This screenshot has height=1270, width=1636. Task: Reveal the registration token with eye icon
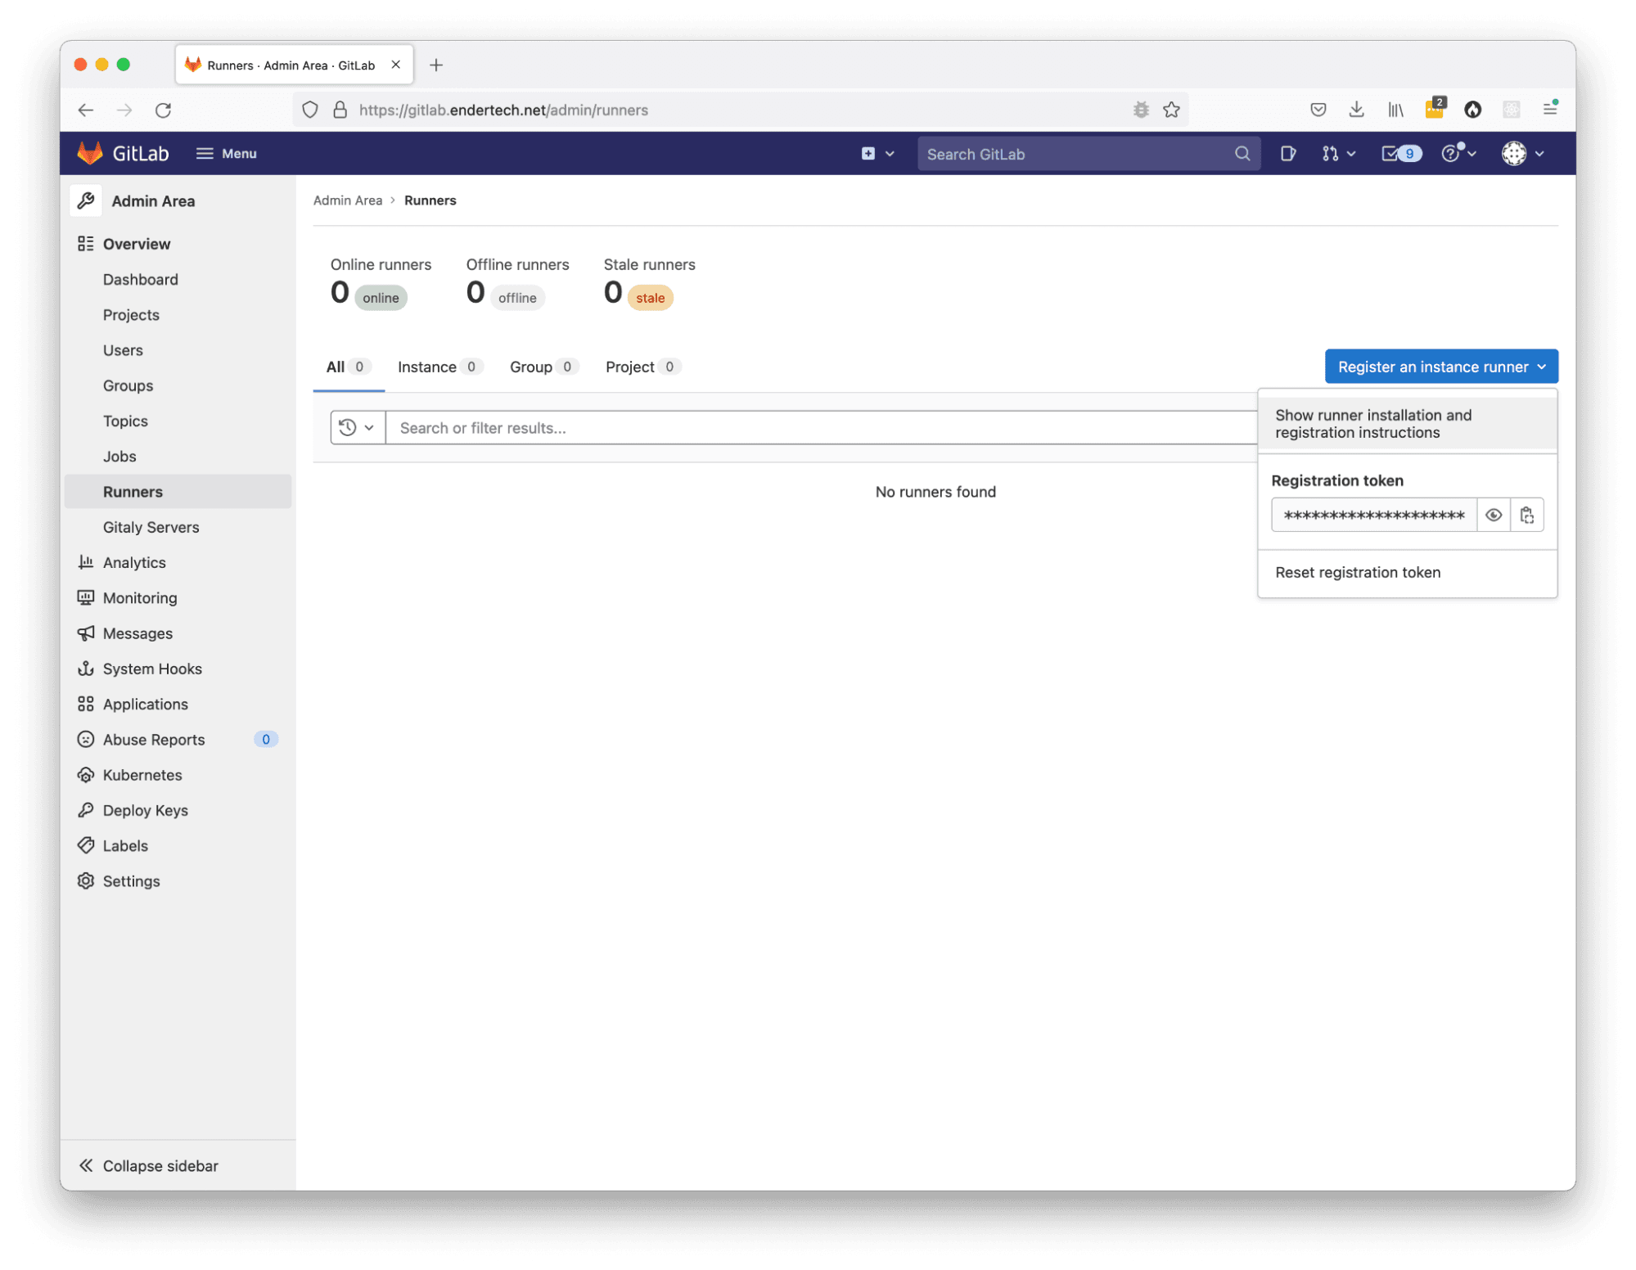1493,516
